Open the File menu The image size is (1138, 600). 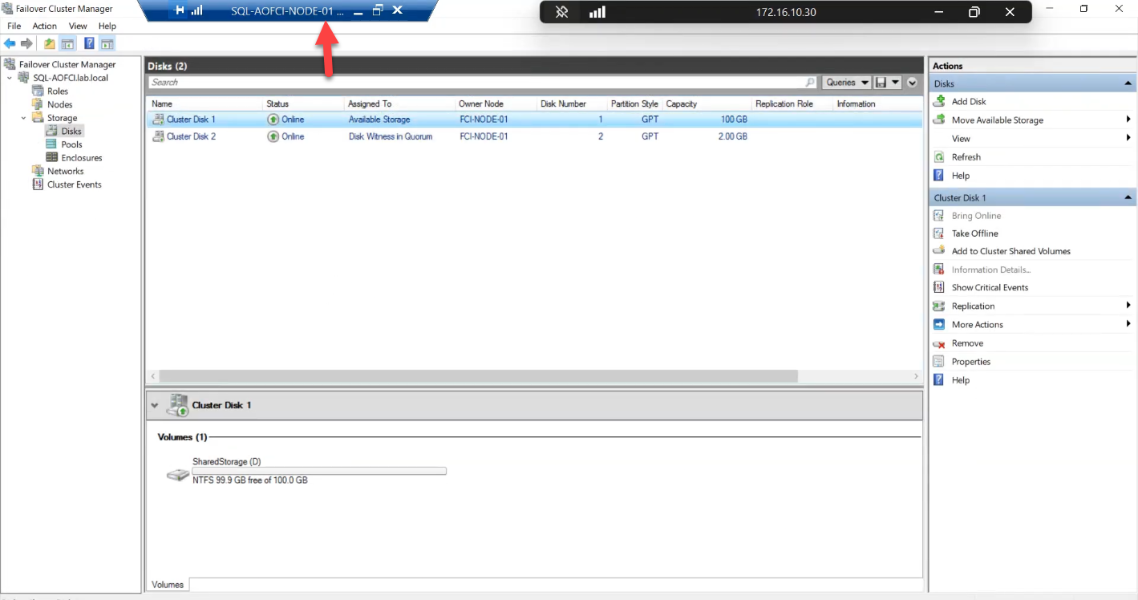coord(14,26)
